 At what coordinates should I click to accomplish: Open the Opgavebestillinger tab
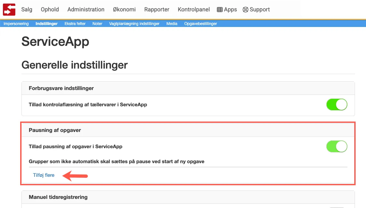200,24
